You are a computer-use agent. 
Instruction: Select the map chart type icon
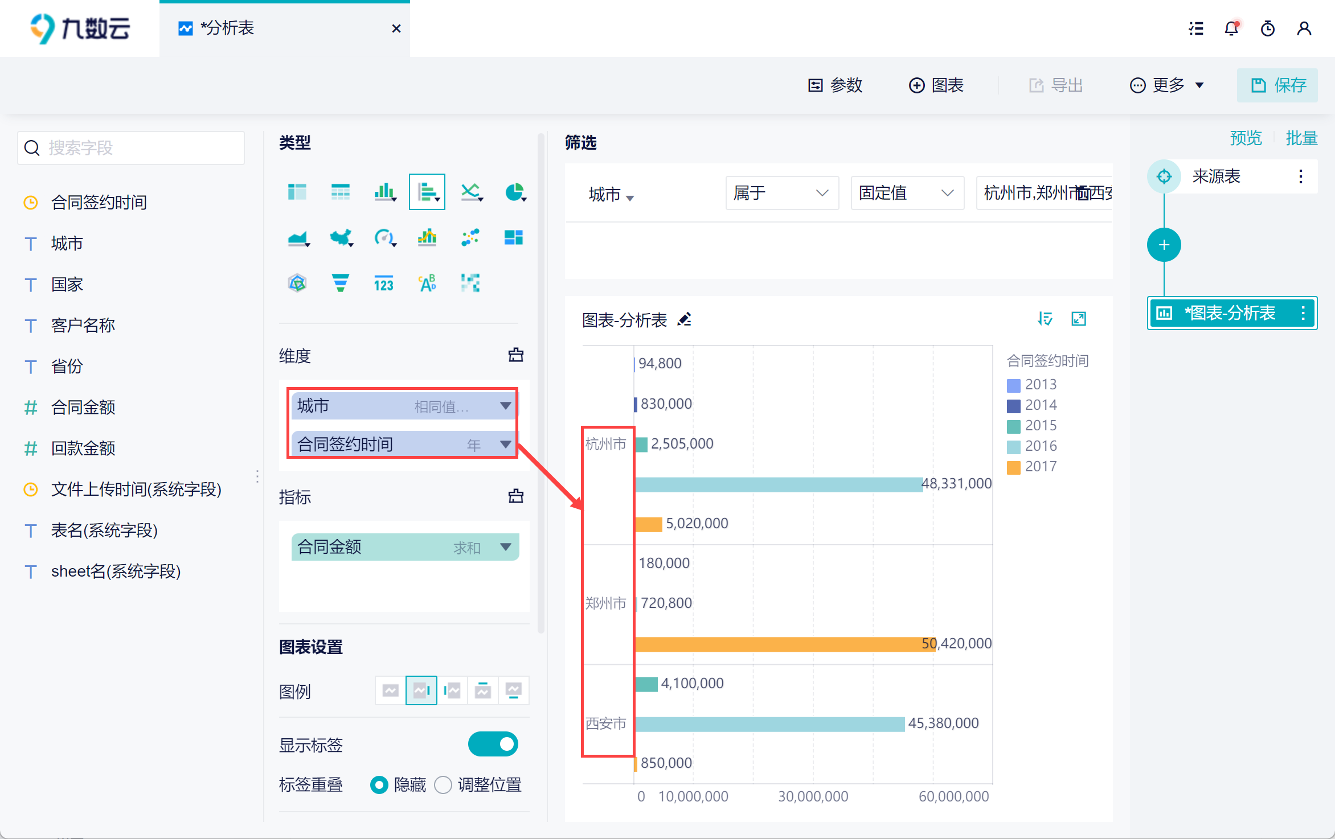(341, 237)
